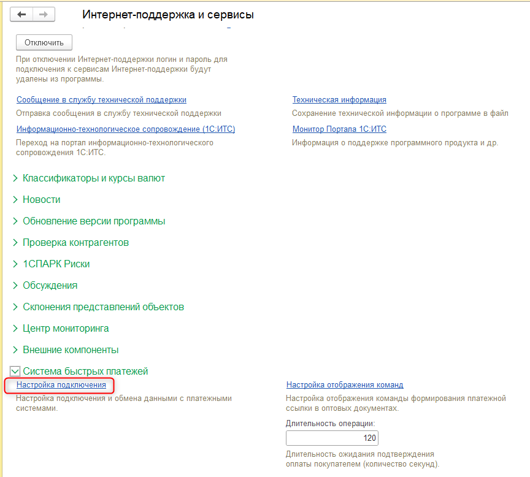This screenshot has height=477, width=530.
Task: Expand Проверка контрагентов section
Action: click(71, 243)
